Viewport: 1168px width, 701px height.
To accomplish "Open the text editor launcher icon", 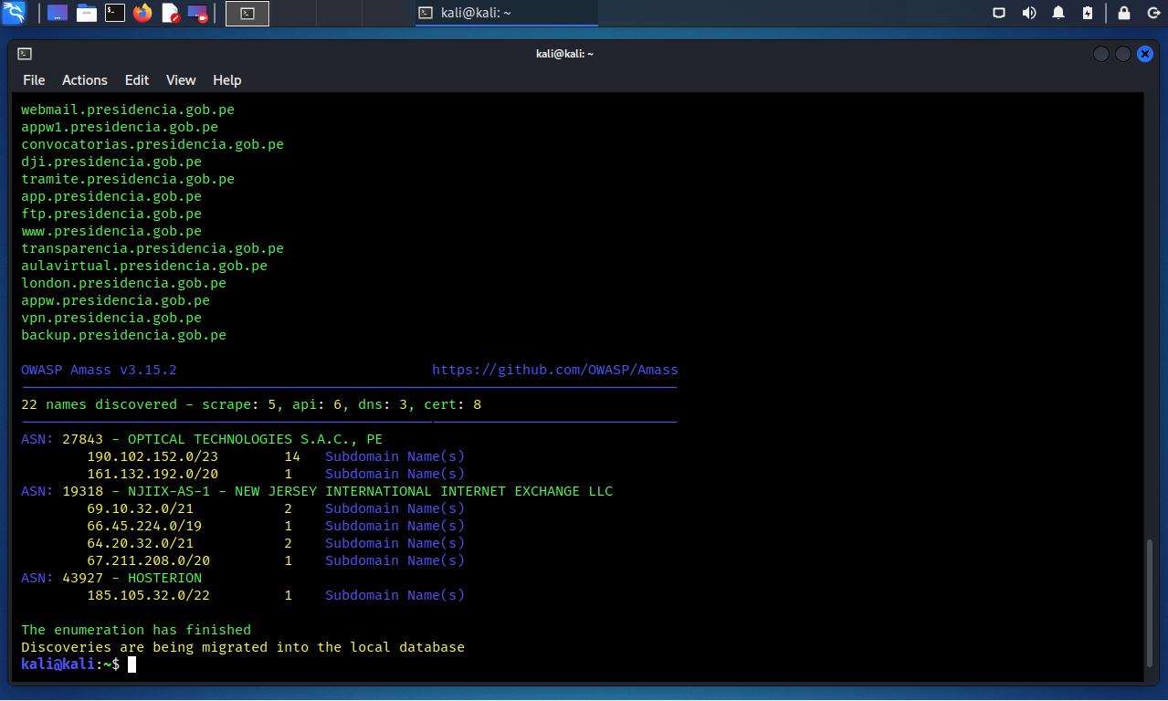I will 171,13.
